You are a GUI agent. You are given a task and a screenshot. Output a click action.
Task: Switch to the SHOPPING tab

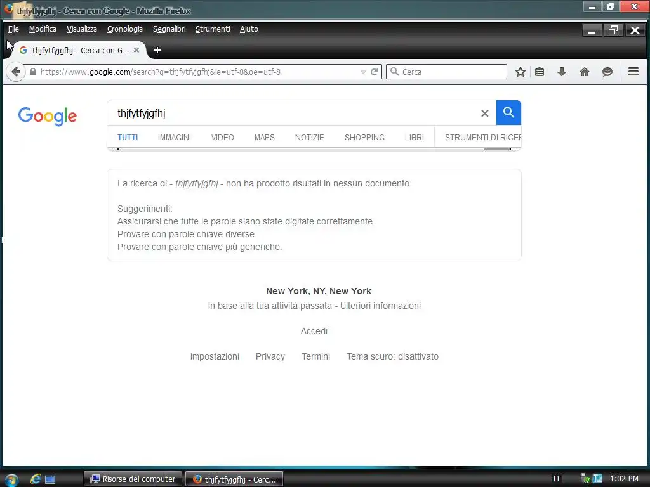point(365,138)
